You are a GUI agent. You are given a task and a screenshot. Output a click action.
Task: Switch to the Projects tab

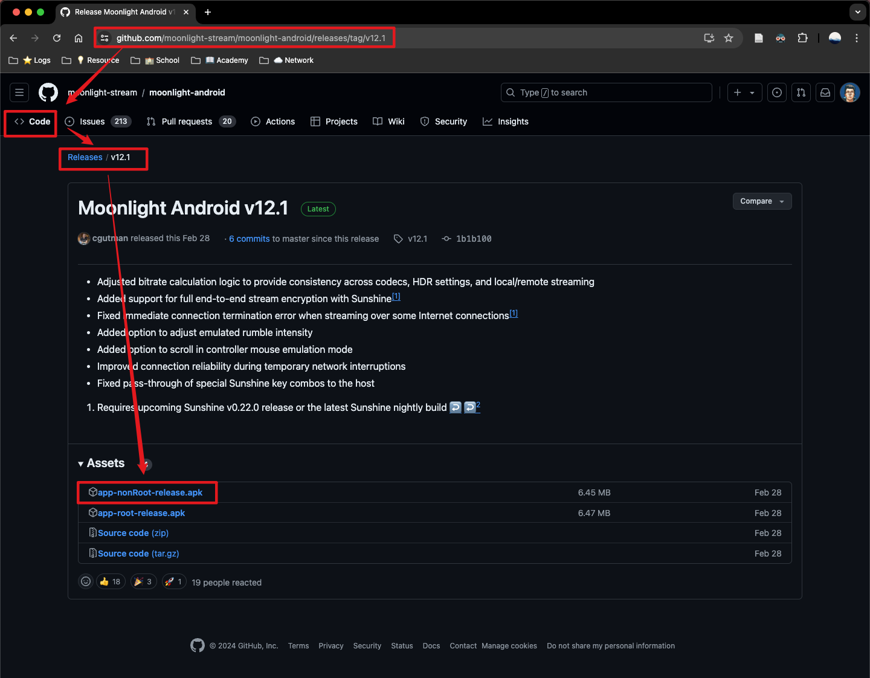pyautogui.click(x=334, y=121)
